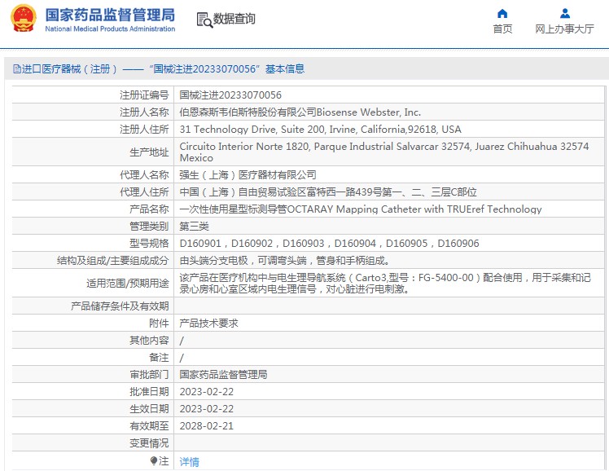Select the Carto3 intended use text

click(x=385, y=284)
